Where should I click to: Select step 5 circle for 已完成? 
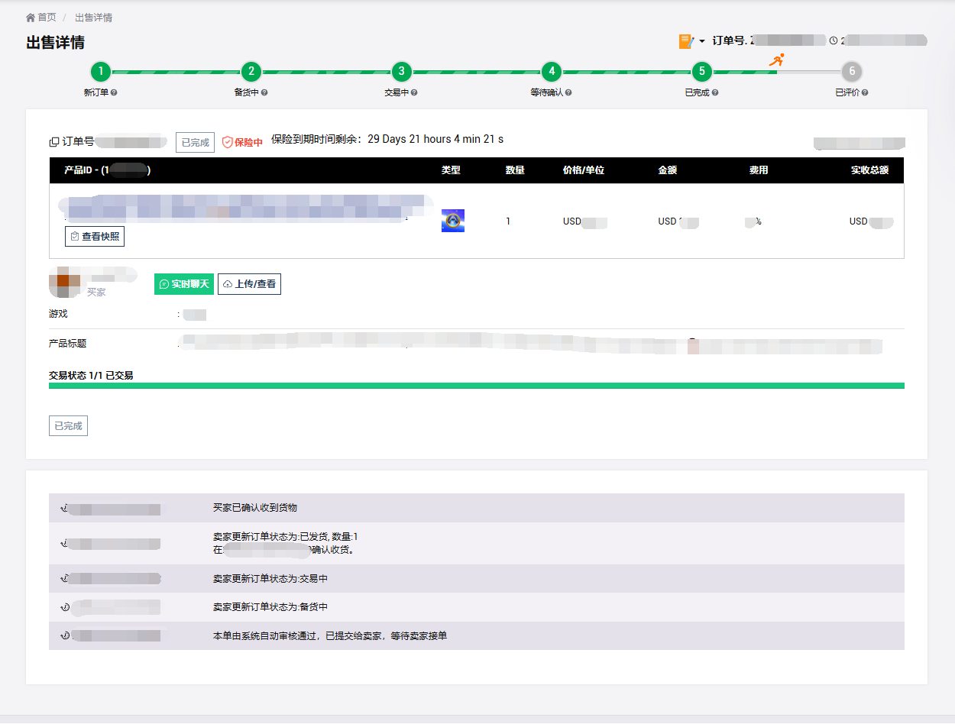click(701, 72)
